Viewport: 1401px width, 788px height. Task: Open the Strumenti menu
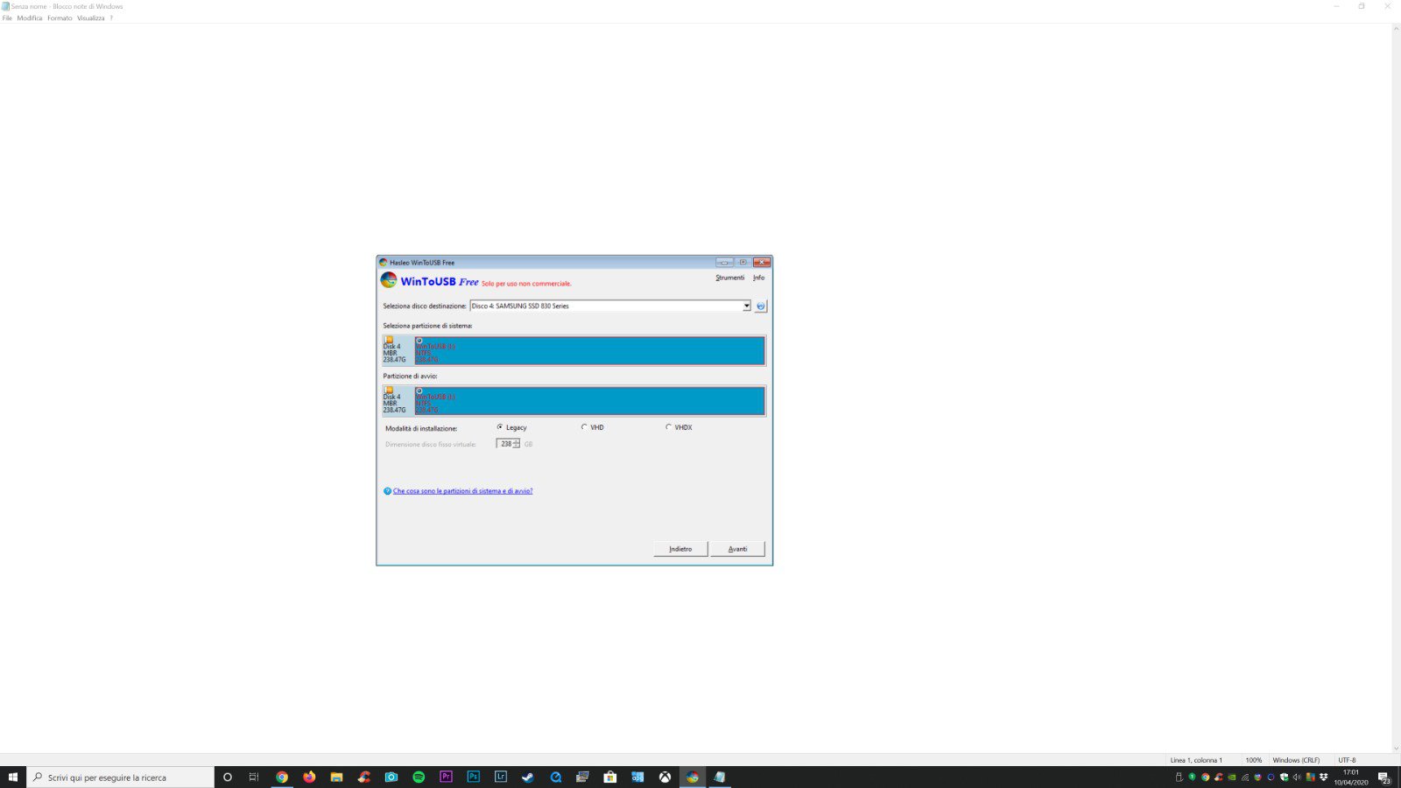[729, 278]
